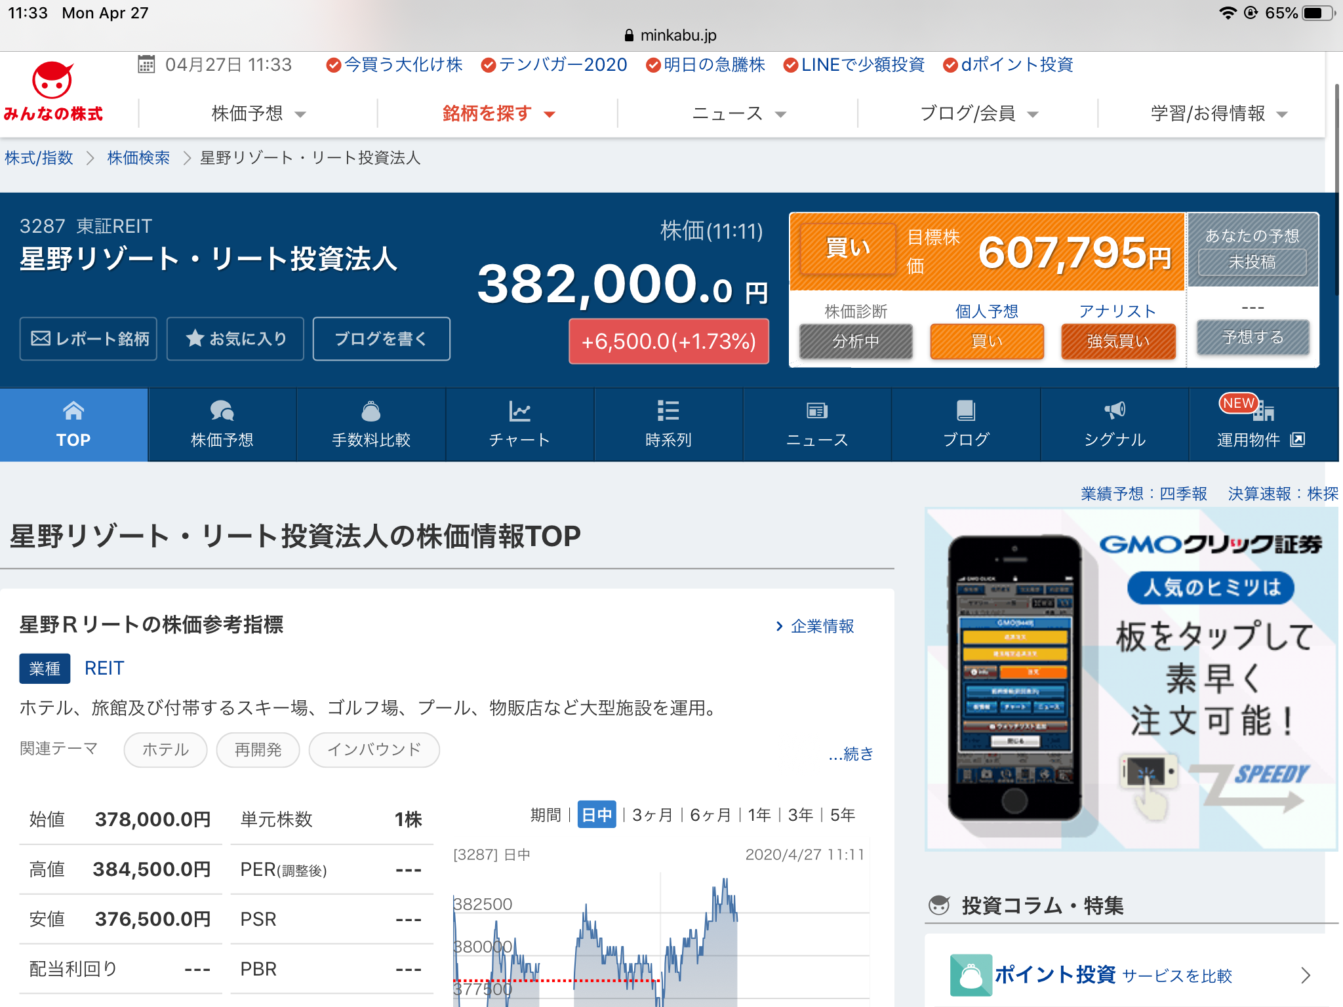
Task: Open the 株式/指数 breadcrumb link
Action: [x=39, y=158]
